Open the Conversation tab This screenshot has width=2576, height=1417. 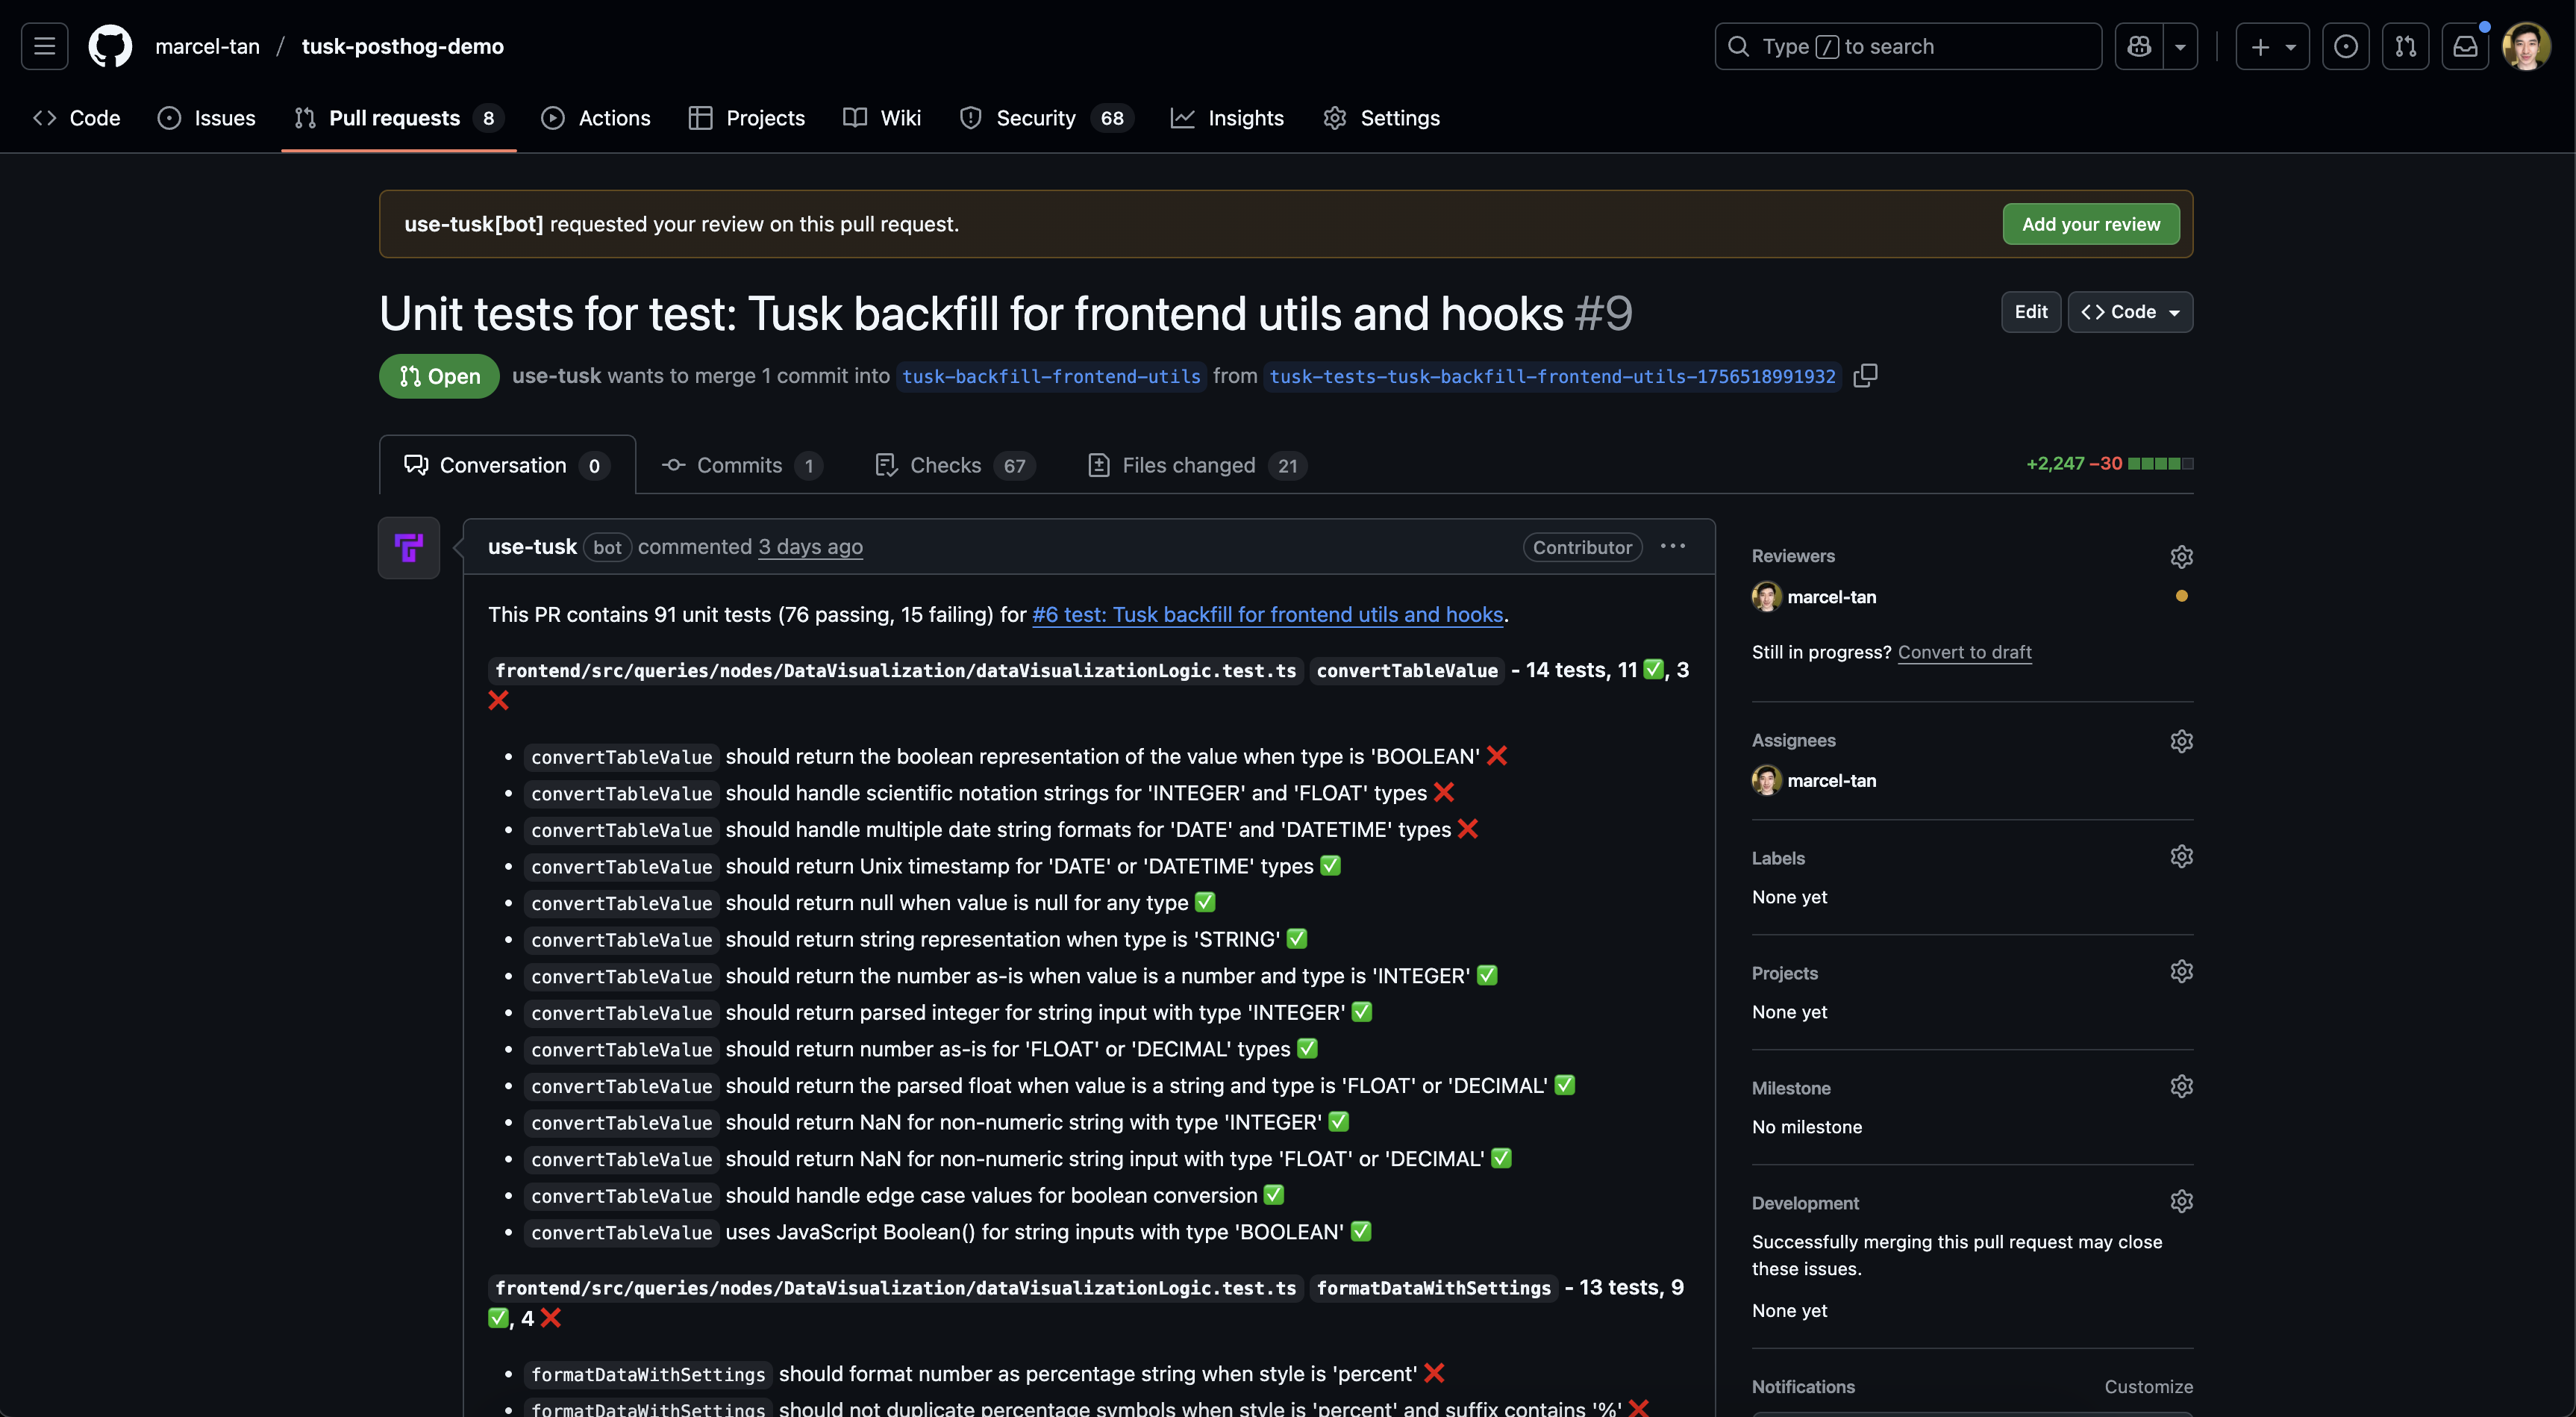click(x=507, y=465)
